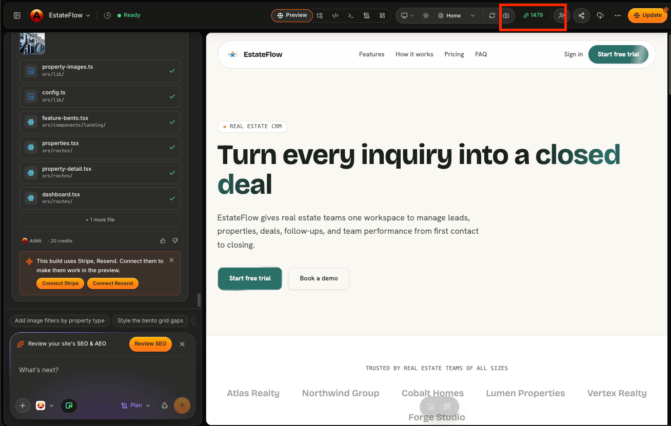Collapse the sidebar panel icon

click(x=17, y=15)
